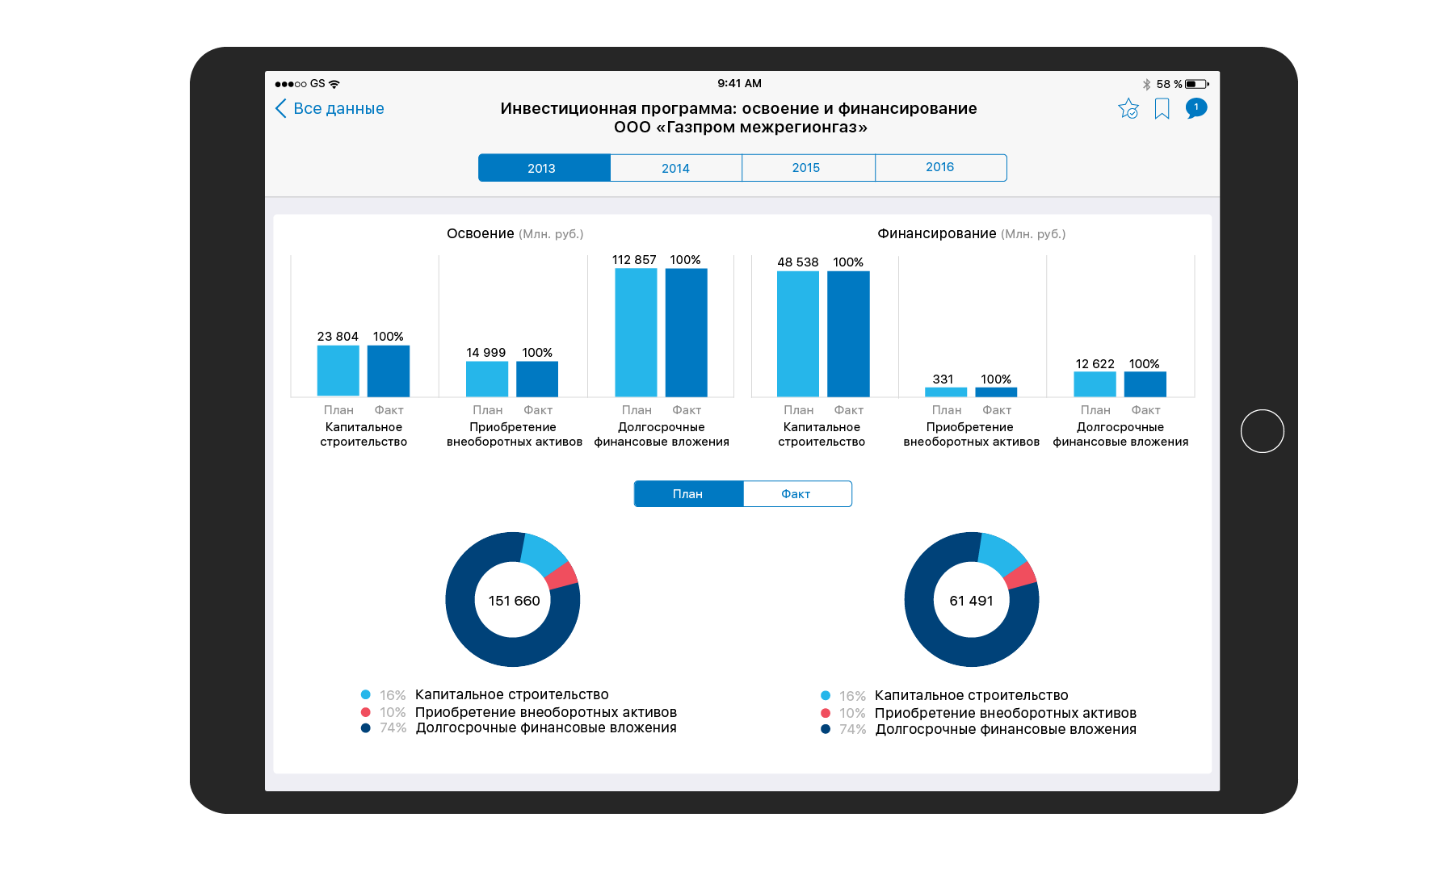
Task: Tap the 112 857 plan bar
Action: pyautogui.click(x=636, y=332)
